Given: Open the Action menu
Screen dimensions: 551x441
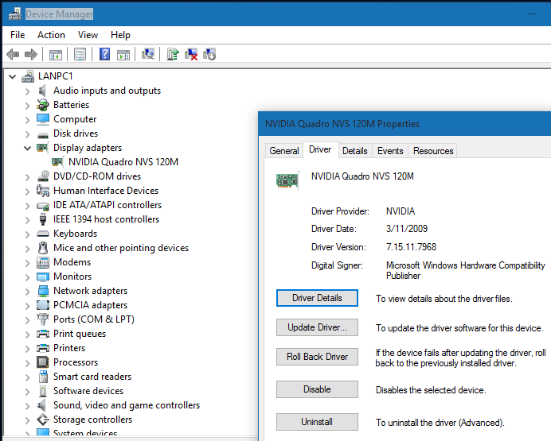Looking at the screenshot, I should (x=51, y=35).
